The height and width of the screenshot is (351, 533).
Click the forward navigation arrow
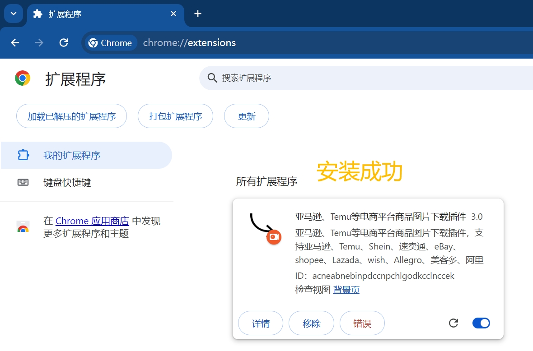pyautogui.click(x=39, y=43)
